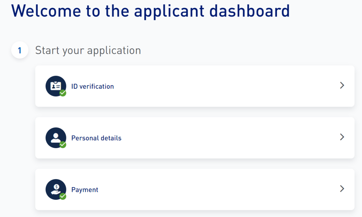Expand ID verification using its chevron arrow

coord(342,85)
